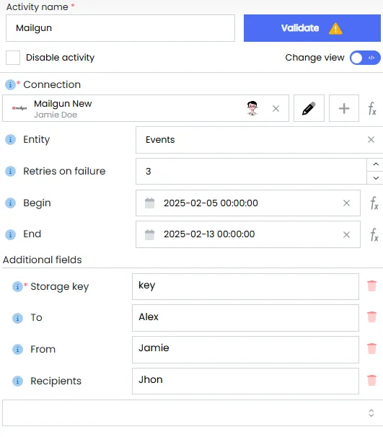Check the Disable activity checkbox
The image size is (383, 437).
click(13, 58)
